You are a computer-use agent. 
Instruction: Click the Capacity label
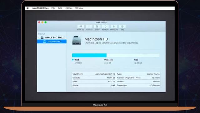(76, 78)
